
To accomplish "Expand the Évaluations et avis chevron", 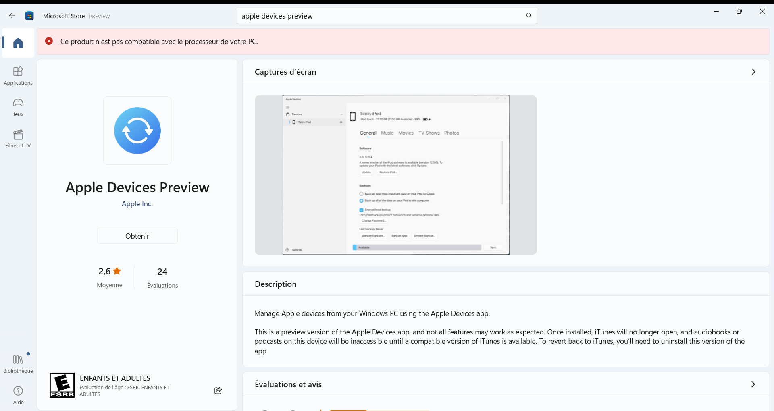I will click(x=753, y=384).
